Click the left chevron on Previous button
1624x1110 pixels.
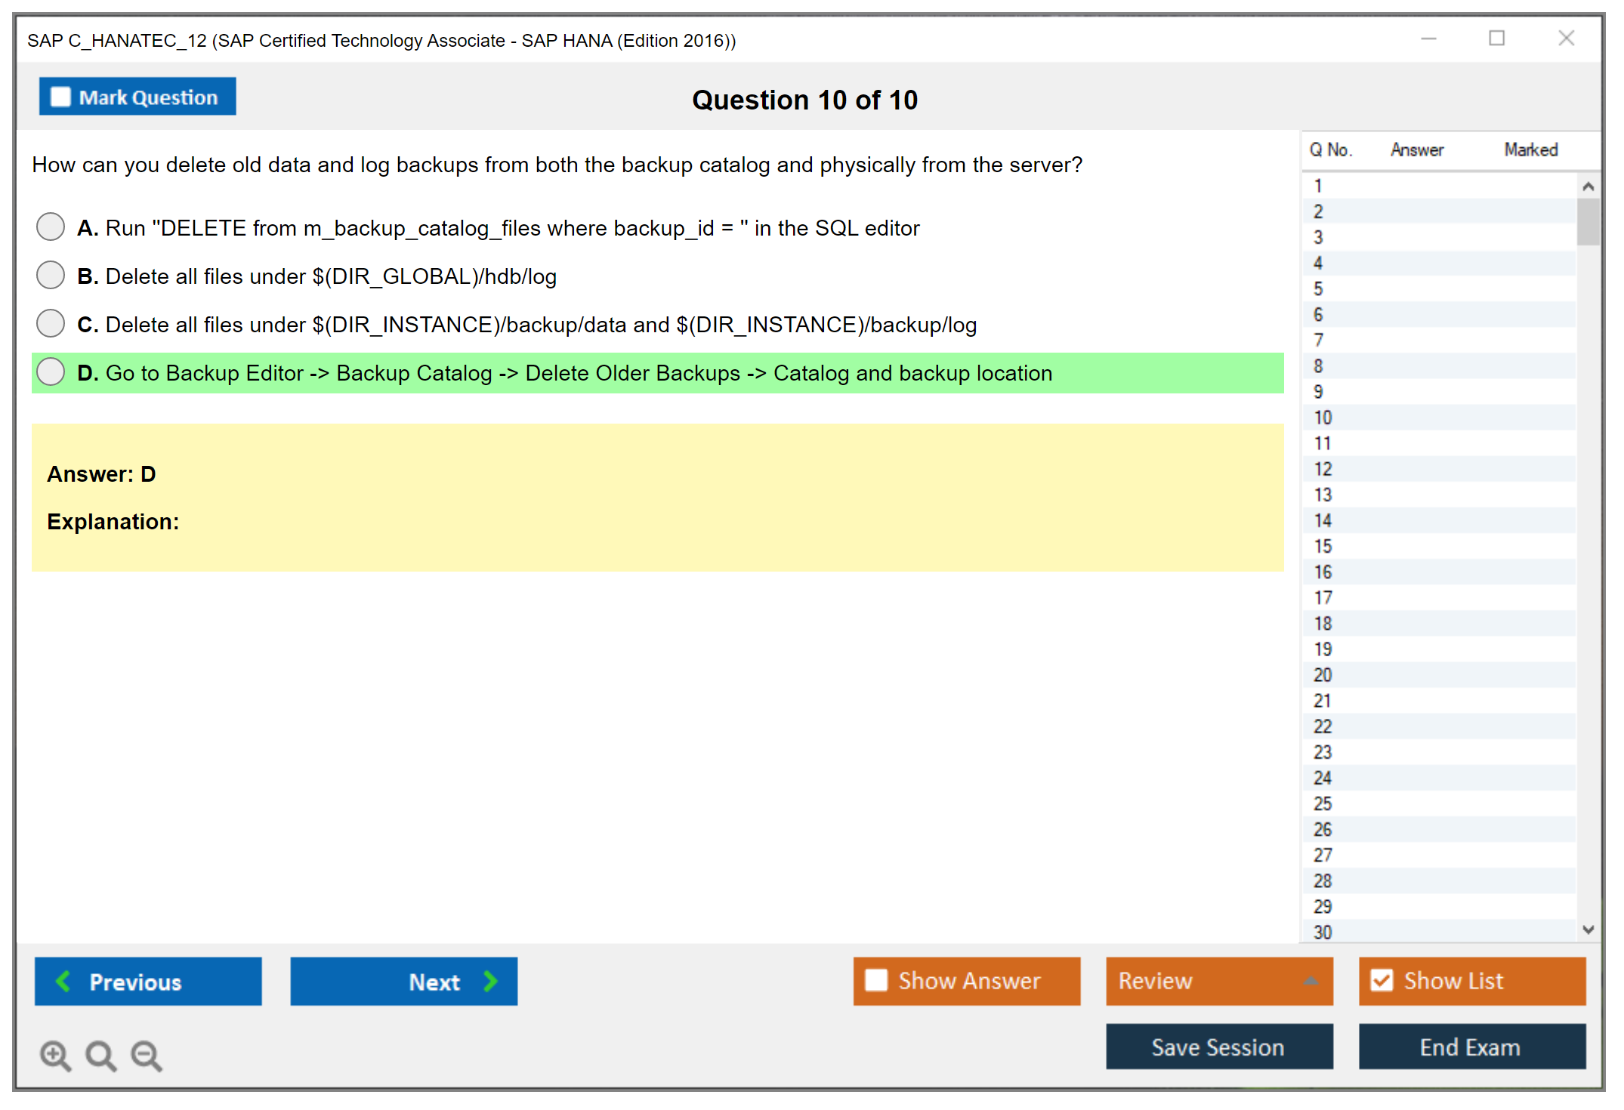[63, 981]
